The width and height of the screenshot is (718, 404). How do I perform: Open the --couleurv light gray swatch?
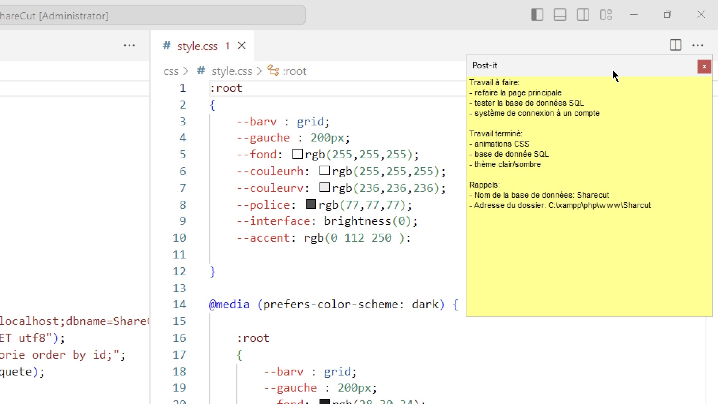(x=325, y=188)
